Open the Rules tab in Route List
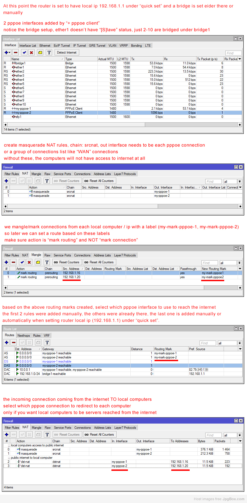This screenshot has width=247, height=503. [37, 336]
